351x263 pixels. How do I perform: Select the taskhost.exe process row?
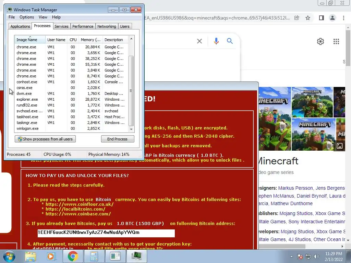coord(72,117)
